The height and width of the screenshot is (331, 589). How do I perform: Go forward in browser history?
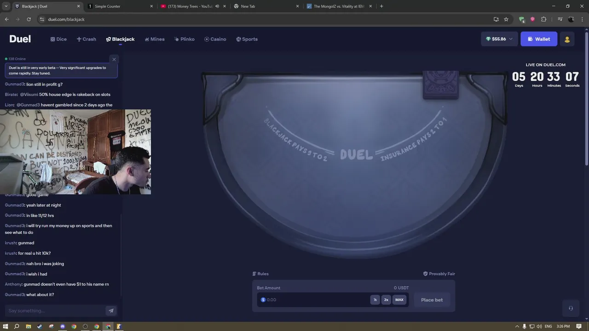[x=17, y=19]
